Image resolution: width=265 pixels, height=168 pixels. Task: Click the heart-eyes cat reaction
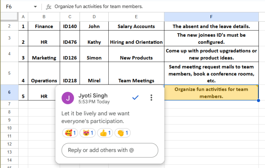[x=88, y=133]
